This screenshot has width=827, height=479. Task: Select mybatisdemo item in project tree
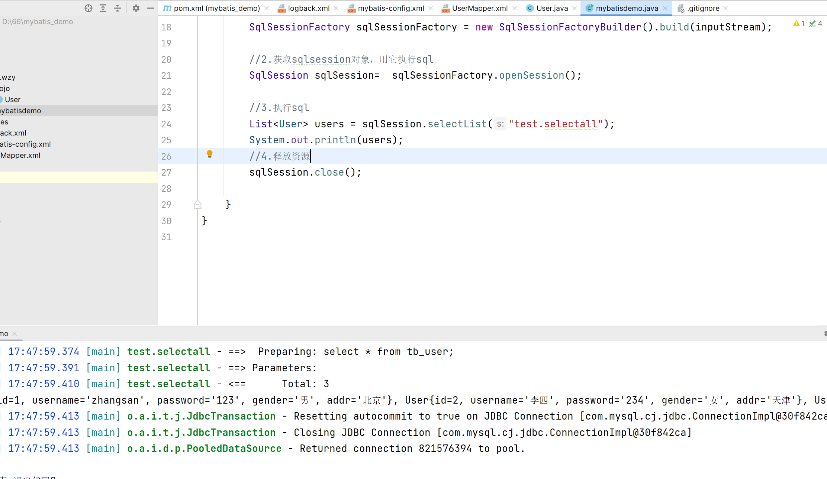click(x=20, y=111)
